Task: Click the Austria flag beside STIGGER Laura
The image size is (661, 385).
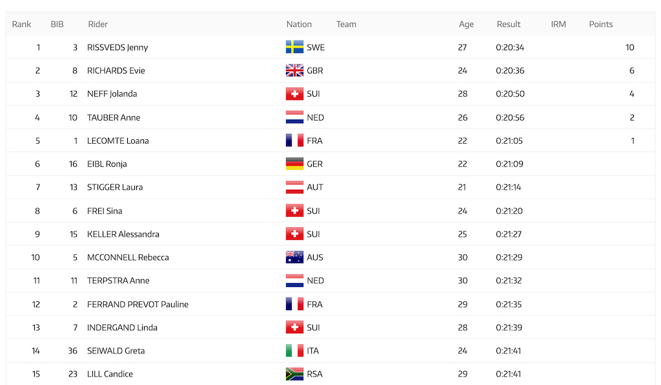Action: click(294, 187)
